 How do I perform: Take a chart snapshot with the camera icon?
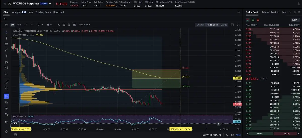75,25
